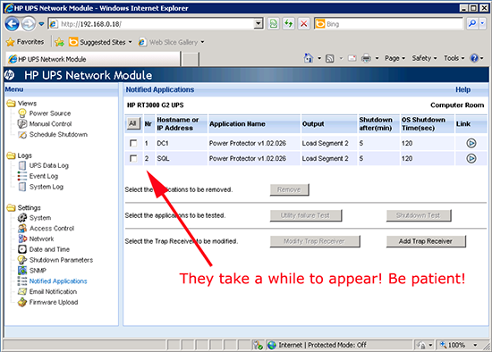Open the recent pages dropdown arrow

[41, 24]
